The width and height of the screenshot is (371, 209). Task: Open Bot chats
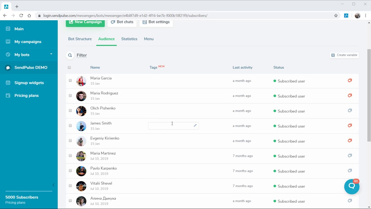pyautogui.click(x=122, y=23)
